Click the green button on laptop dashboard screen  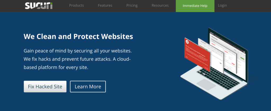242,59
